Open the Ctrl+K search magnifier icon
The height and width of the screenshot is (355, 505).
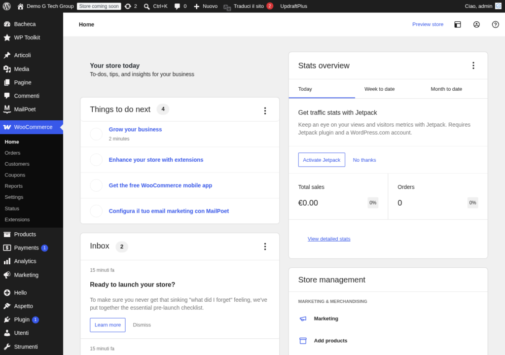pos(147,6)
